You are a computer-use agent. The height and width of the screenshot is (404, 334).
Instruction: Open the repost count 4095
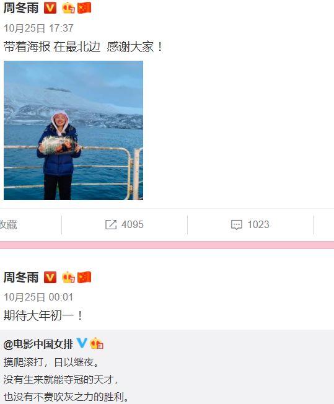click(x=132, y=225)
